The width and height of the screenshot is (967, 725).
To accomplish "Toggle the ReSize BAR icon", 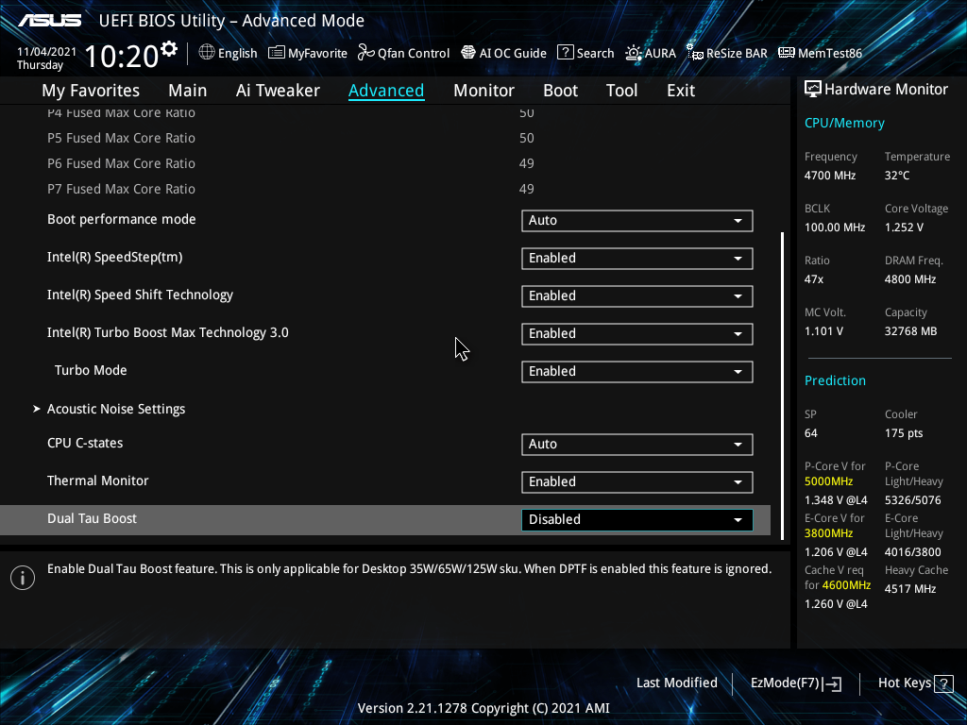I will (x=695, y=53).
